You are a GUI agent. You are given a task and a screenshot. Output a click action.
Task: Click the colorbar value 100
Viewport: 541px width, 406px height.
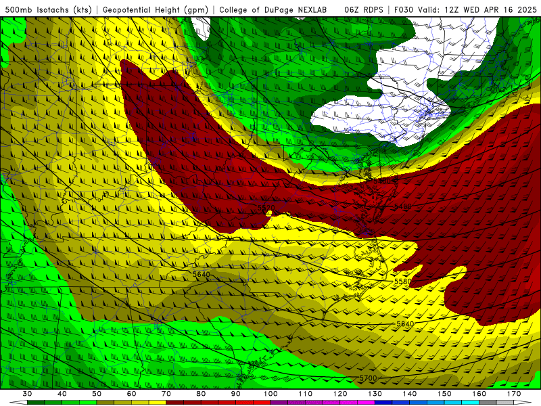tap(271, 394)
